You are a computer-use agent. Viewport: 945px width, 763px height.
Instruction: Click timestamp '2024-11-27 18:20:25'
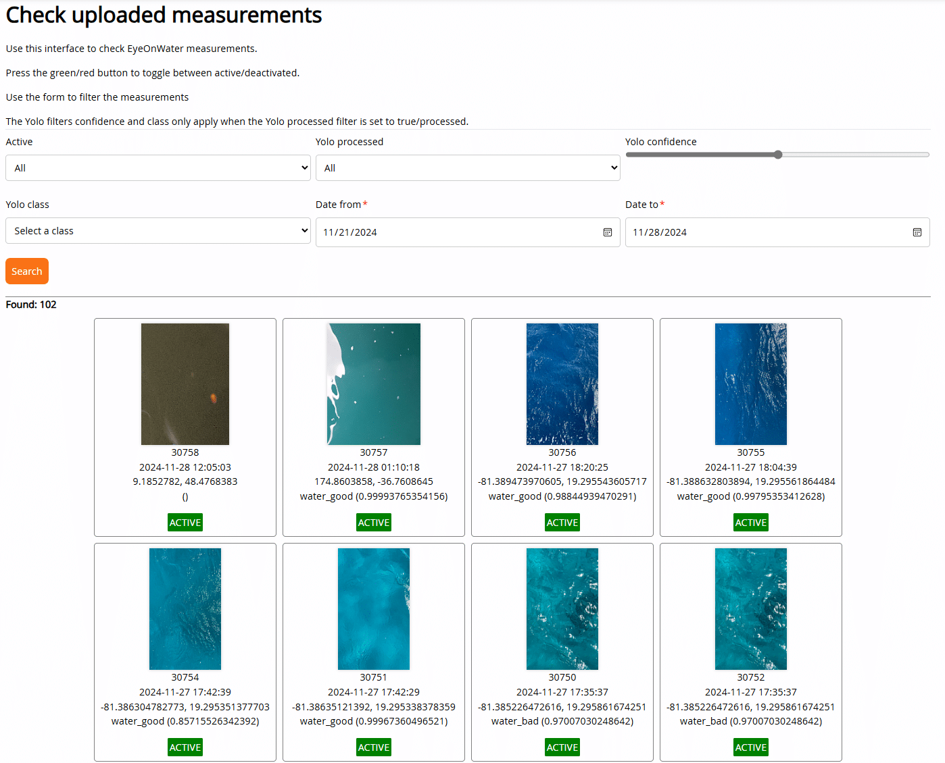click(562, 467)
